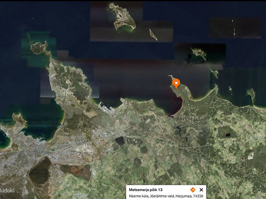Click the small island at the far right coast
266x199 pixels.
251,95
